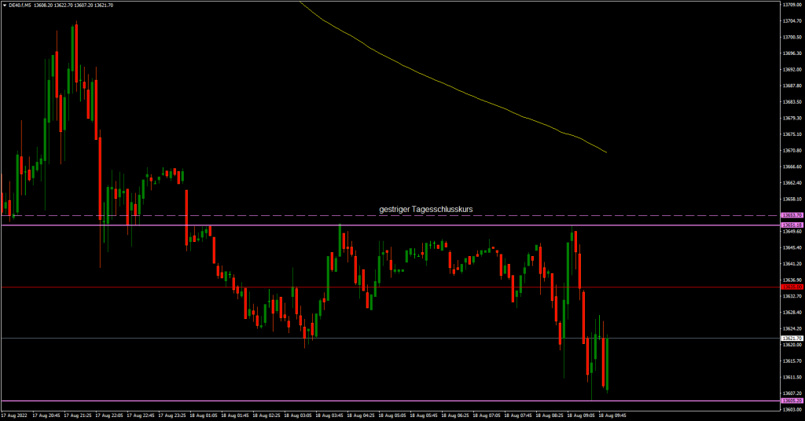Click the current price tag 13621.70

click(x=791, y=339)
